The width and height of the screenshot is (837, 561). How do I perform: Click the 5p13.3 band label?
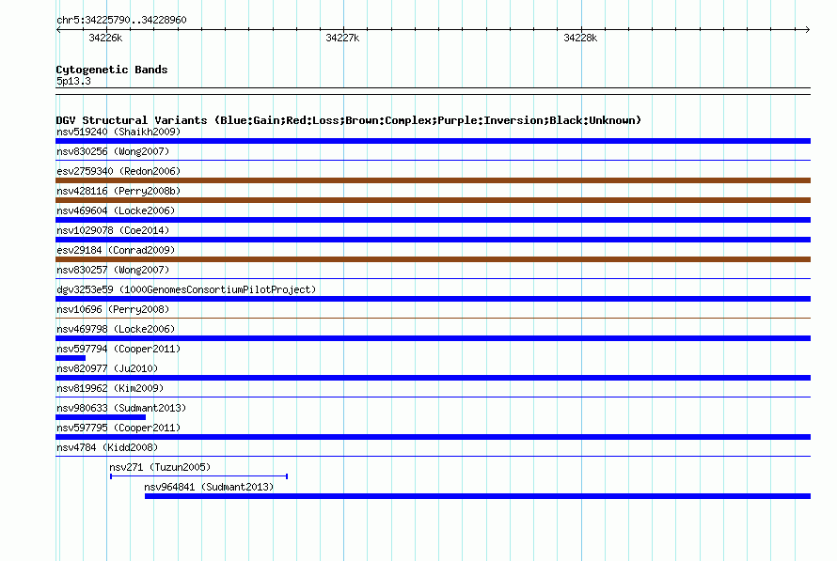pyautogui.click(x=73, y=81)
